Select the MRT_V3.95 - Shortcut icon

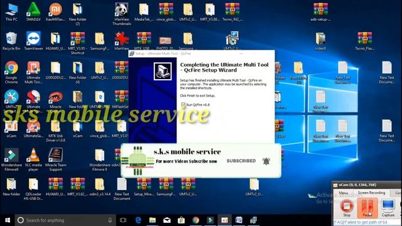click(77, 43)
